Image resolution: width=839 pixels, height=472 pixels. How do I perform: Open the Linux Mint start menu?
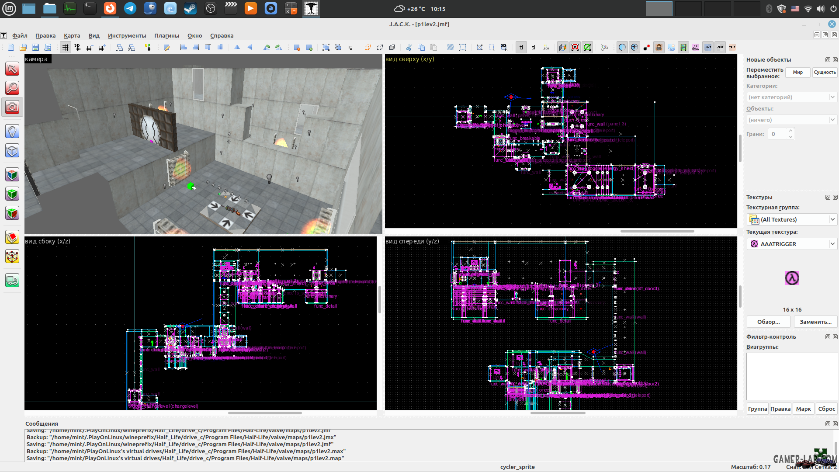click(9, 9)
